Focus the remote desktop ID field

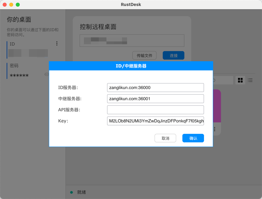click(132, 41)
